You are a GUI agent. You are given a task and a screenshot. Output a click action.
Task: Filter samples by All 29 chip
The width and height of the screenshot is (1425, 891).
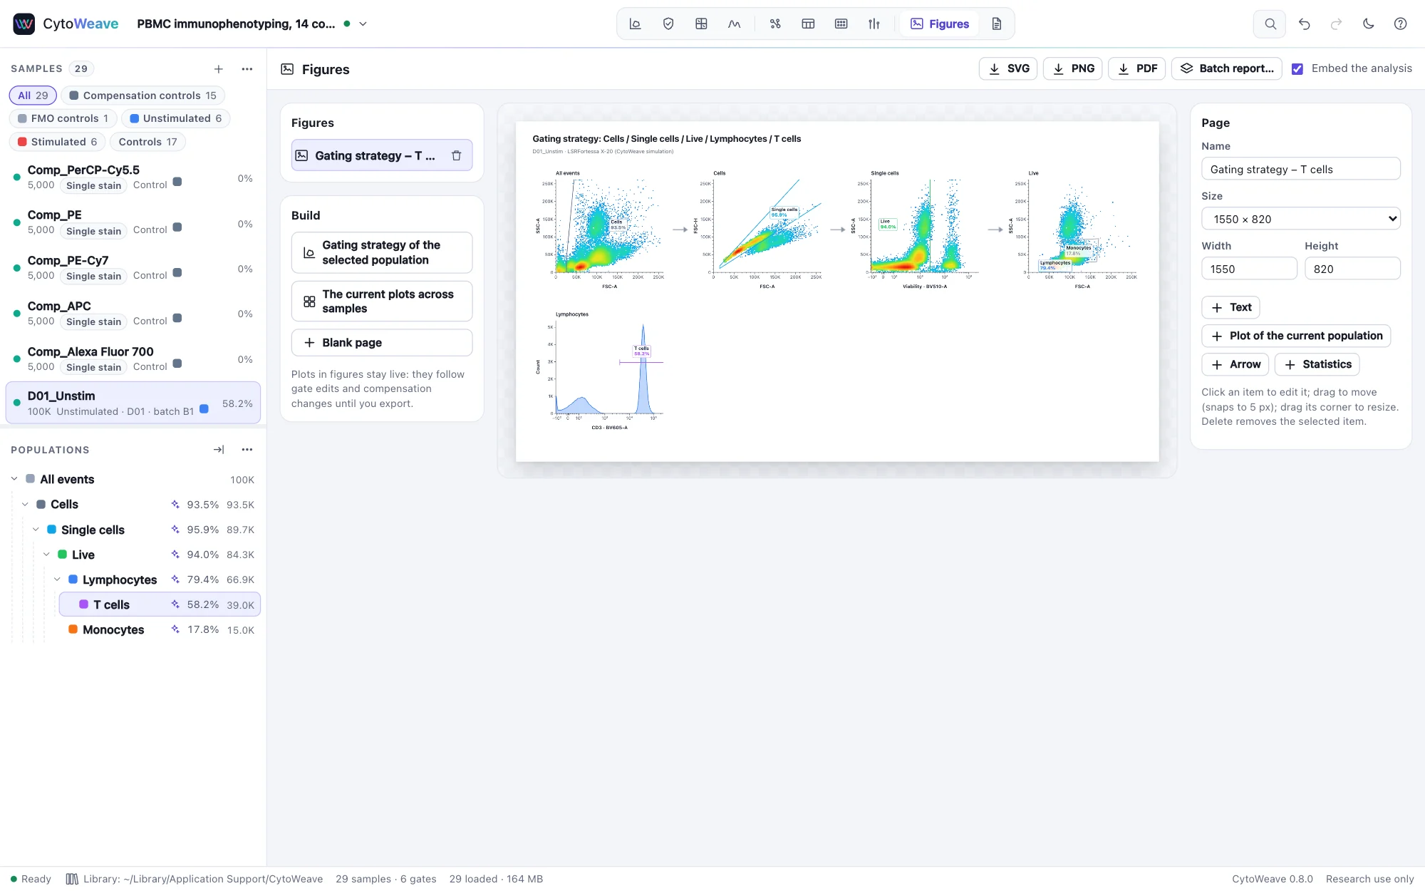(33, 96)
